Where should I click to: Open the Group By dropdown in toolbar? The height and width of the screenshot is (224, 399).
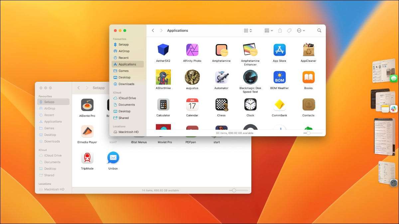[x=269, y=30]
